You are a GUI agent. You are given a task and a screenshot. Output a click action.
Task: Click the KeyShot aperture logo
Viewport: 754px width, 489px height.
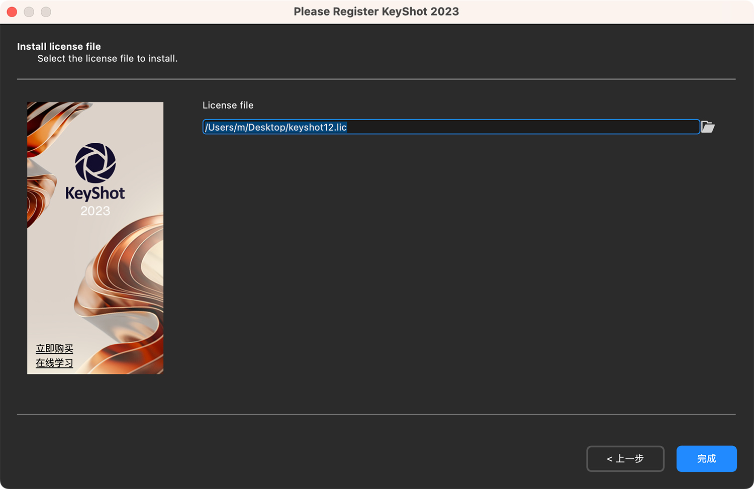[96, 163]
